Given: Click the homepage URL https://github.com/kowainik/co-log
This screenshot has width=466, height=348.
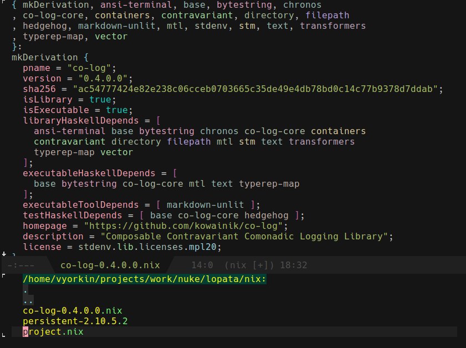Looking at the screenshot, I should 183,226.
